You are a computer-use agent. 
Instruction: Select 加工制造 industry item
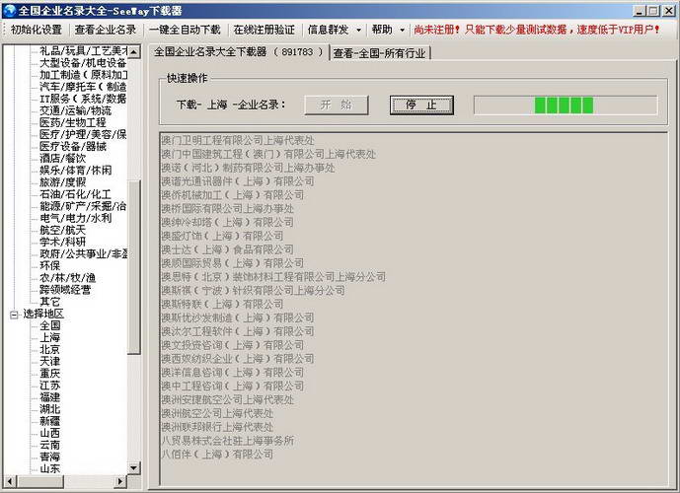coord(84,75)
